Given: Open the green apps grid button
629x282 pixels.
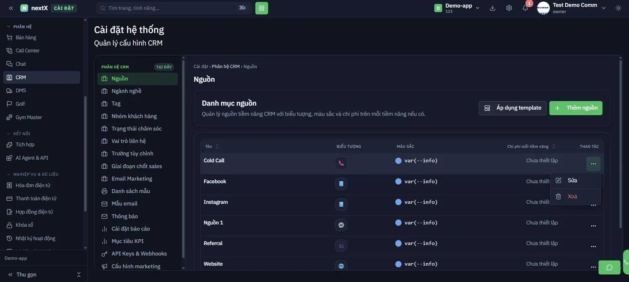Looking at the screenshot, I should [262, 8].
